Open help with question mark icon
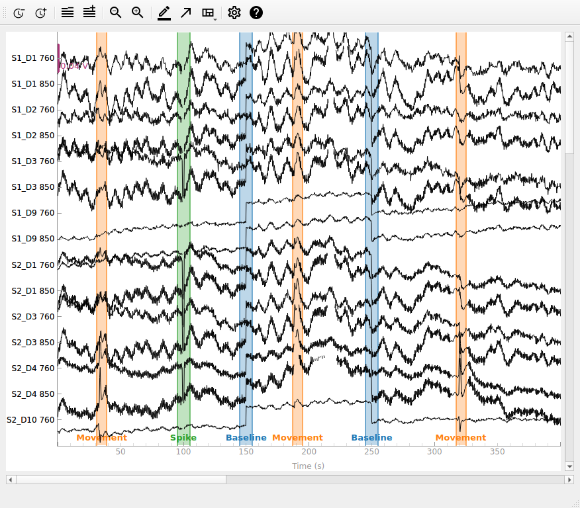This screenshot has width=580, height=508. tap(256, 13)
